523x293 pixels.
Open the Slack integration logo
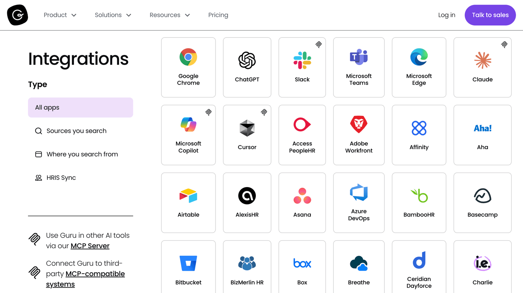(x=302, y=60)
